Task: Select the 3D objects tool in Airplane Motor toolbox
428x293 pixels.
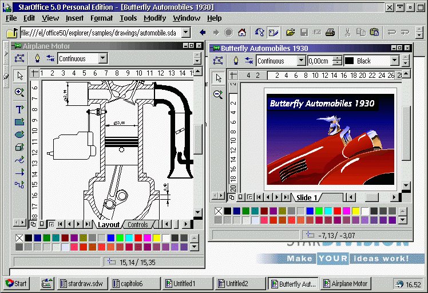Action: (19, 147)
